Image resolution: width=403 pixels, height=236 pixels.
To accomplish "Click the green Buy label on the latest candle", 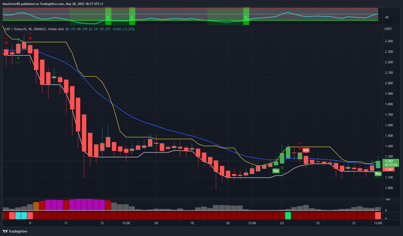I will tap(378, 174).
